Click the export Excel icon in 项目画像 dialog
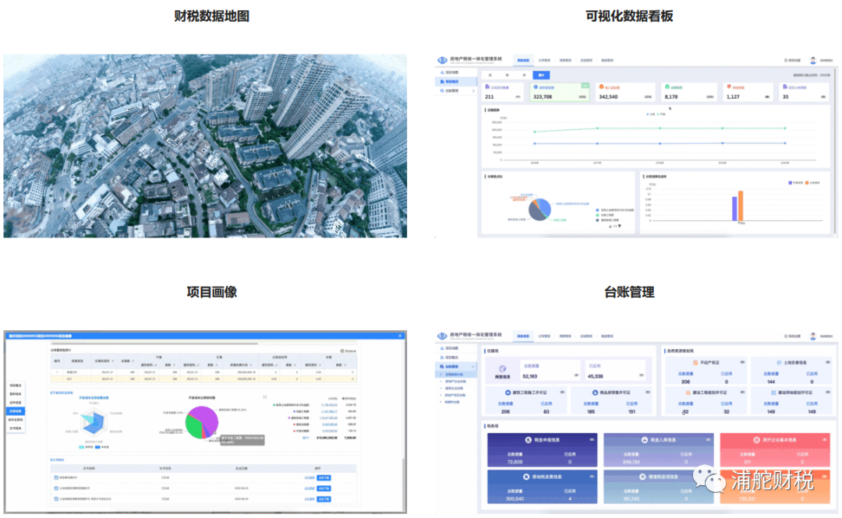The height and width of the screenshot is (518, 842). [342, 351]
